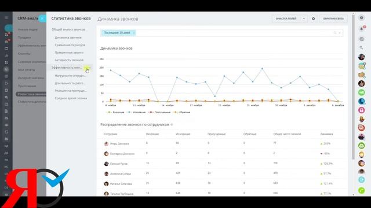The height and width of the screenshot is (208, 371).
Task: Sort table by Сотрудник column header
Action: (111, 134)
